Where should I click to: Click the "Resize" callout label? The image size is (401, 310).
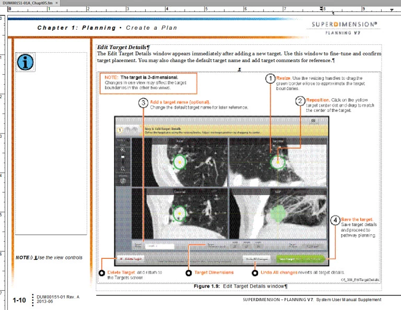tap(283, 78)
